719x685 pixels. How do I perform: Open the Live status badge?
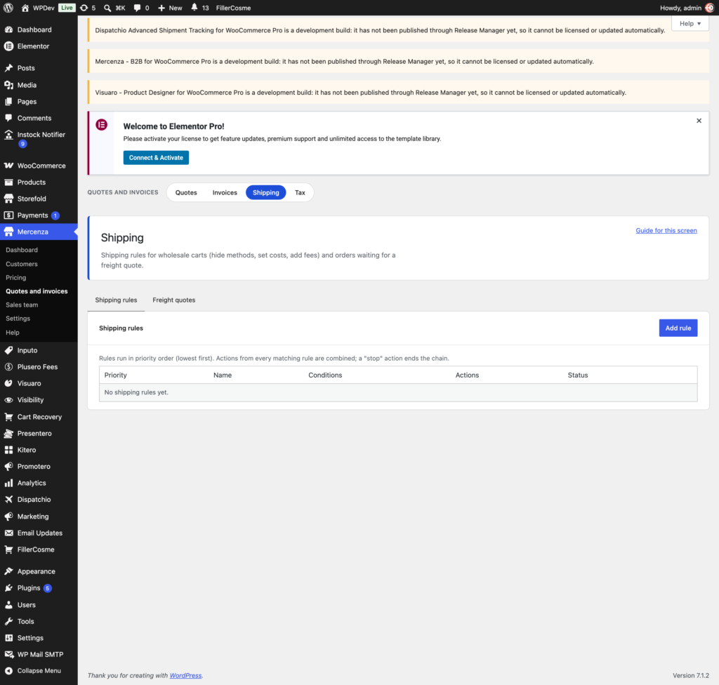[x=67, y=8]
